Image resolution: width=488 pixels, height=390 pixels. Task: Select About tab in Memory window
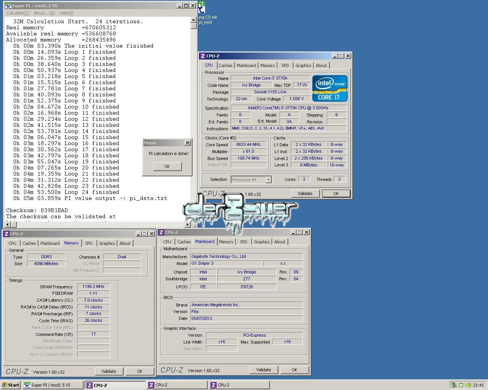pos(125,243)
